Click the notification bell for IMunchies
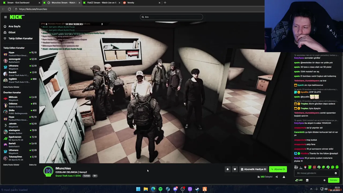Image resolution: width=343 pixels, height=193 pixels. tap(228, 169)
